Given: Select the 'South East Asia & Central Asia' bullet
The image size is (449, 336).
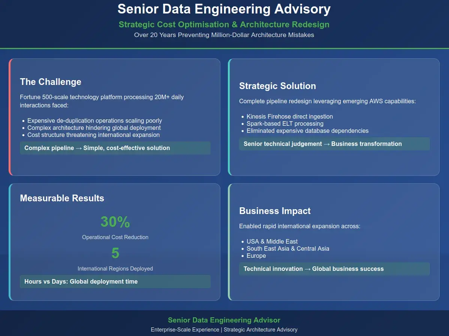Looking at the screenshot, I should pos(288,249).
